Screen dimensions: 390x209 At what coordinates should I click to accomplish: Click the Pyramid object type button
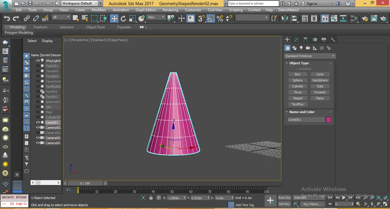(320, 92)
